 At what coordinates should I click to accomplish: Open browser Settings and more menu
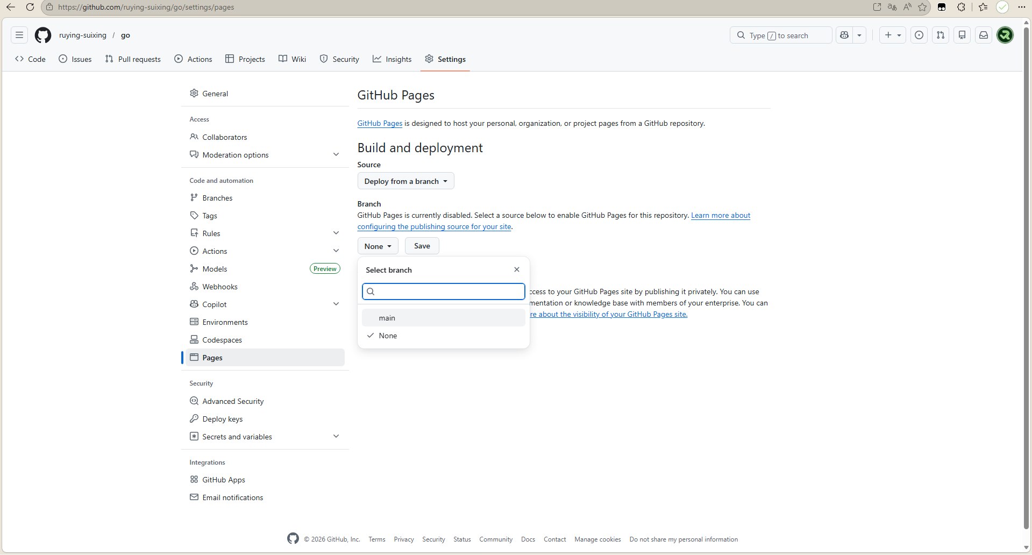click(x=1022, y=7)
